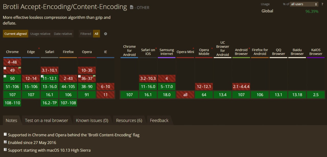Select the Chrome 107 support cell
Image resolution: width=327 pixels, height=157 pixels.
point(12,95)
